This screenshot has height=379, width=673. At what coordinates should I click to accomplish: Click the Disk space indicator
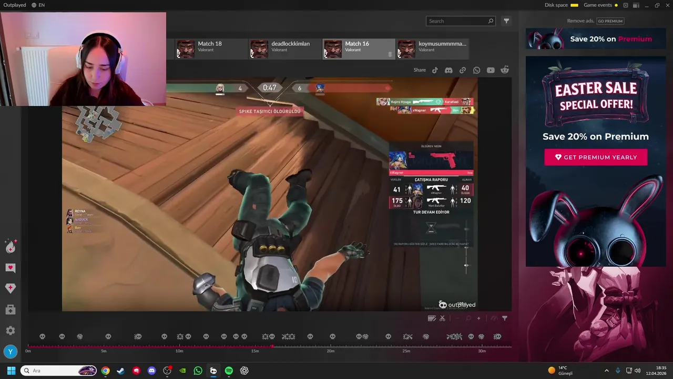(561, 5)
